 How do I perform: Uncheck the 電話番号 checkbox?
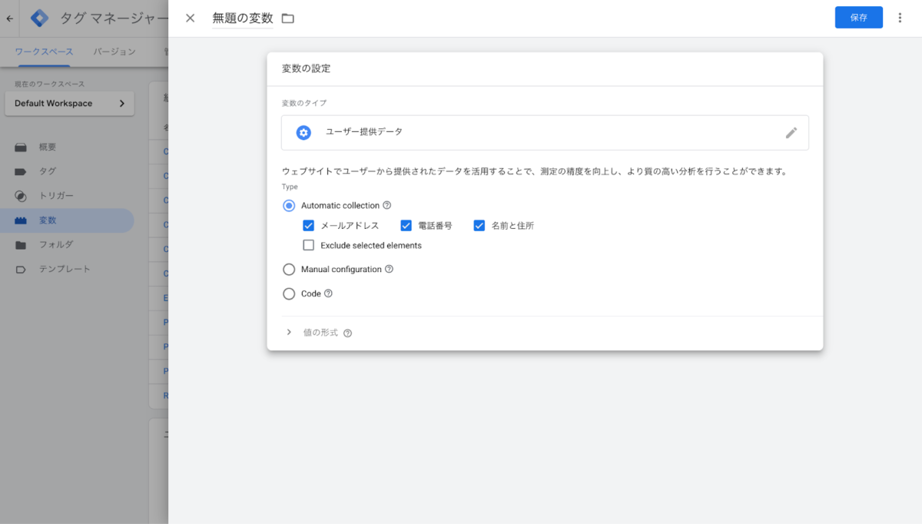click(406, 226)
